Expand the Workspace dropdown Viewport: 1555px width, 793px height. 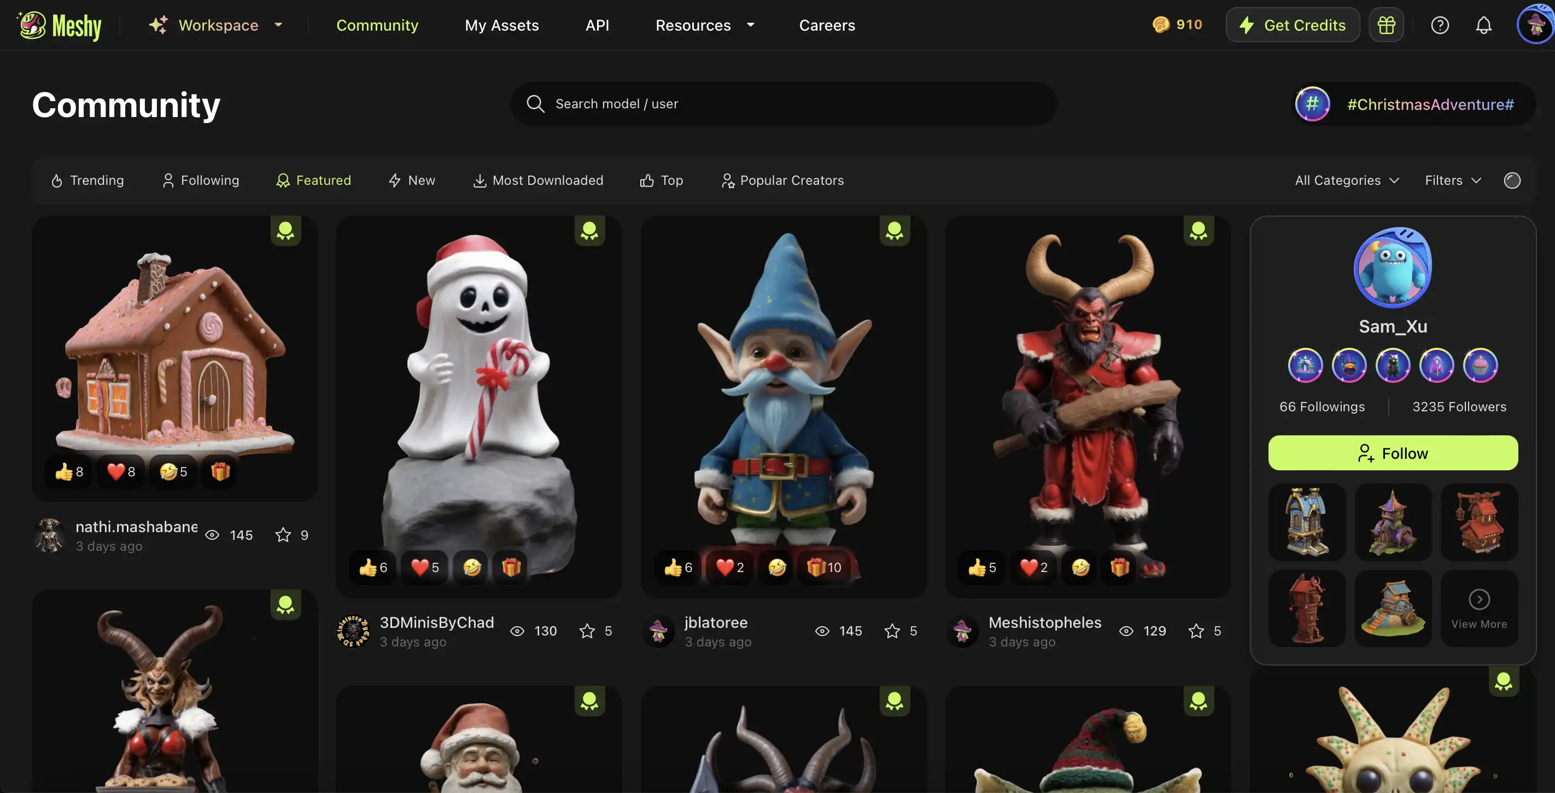[216, 25]
